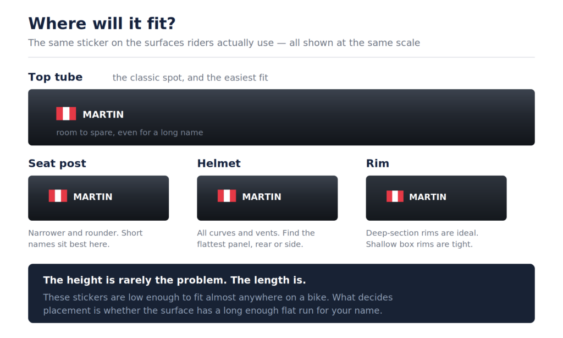Screen dimensions: 563x338
Task: Select the MARTIN name on Rim sticker
Action: (428, 197)
